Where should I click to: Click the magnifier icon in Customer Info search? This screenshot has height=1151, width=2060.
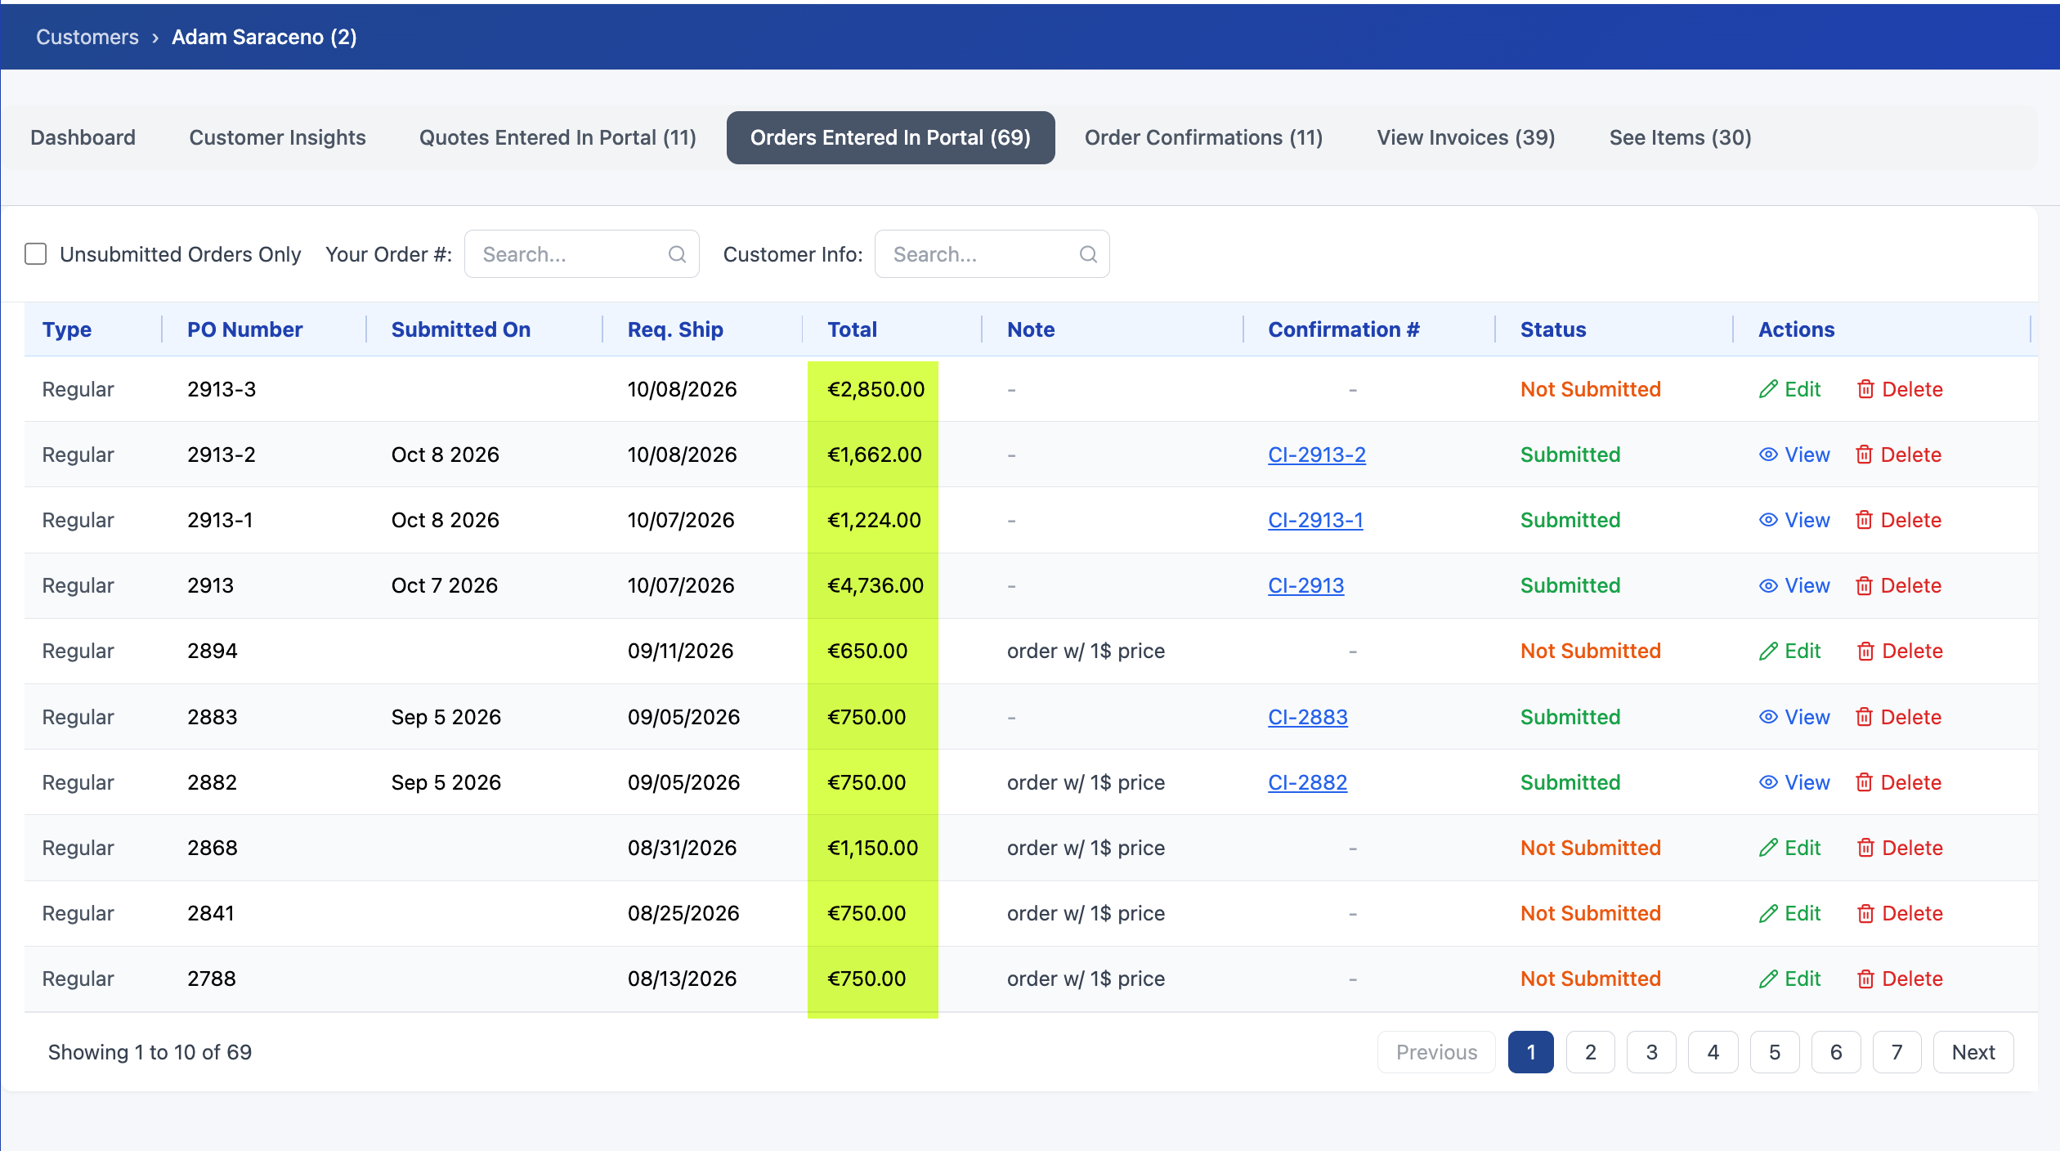1088,254
